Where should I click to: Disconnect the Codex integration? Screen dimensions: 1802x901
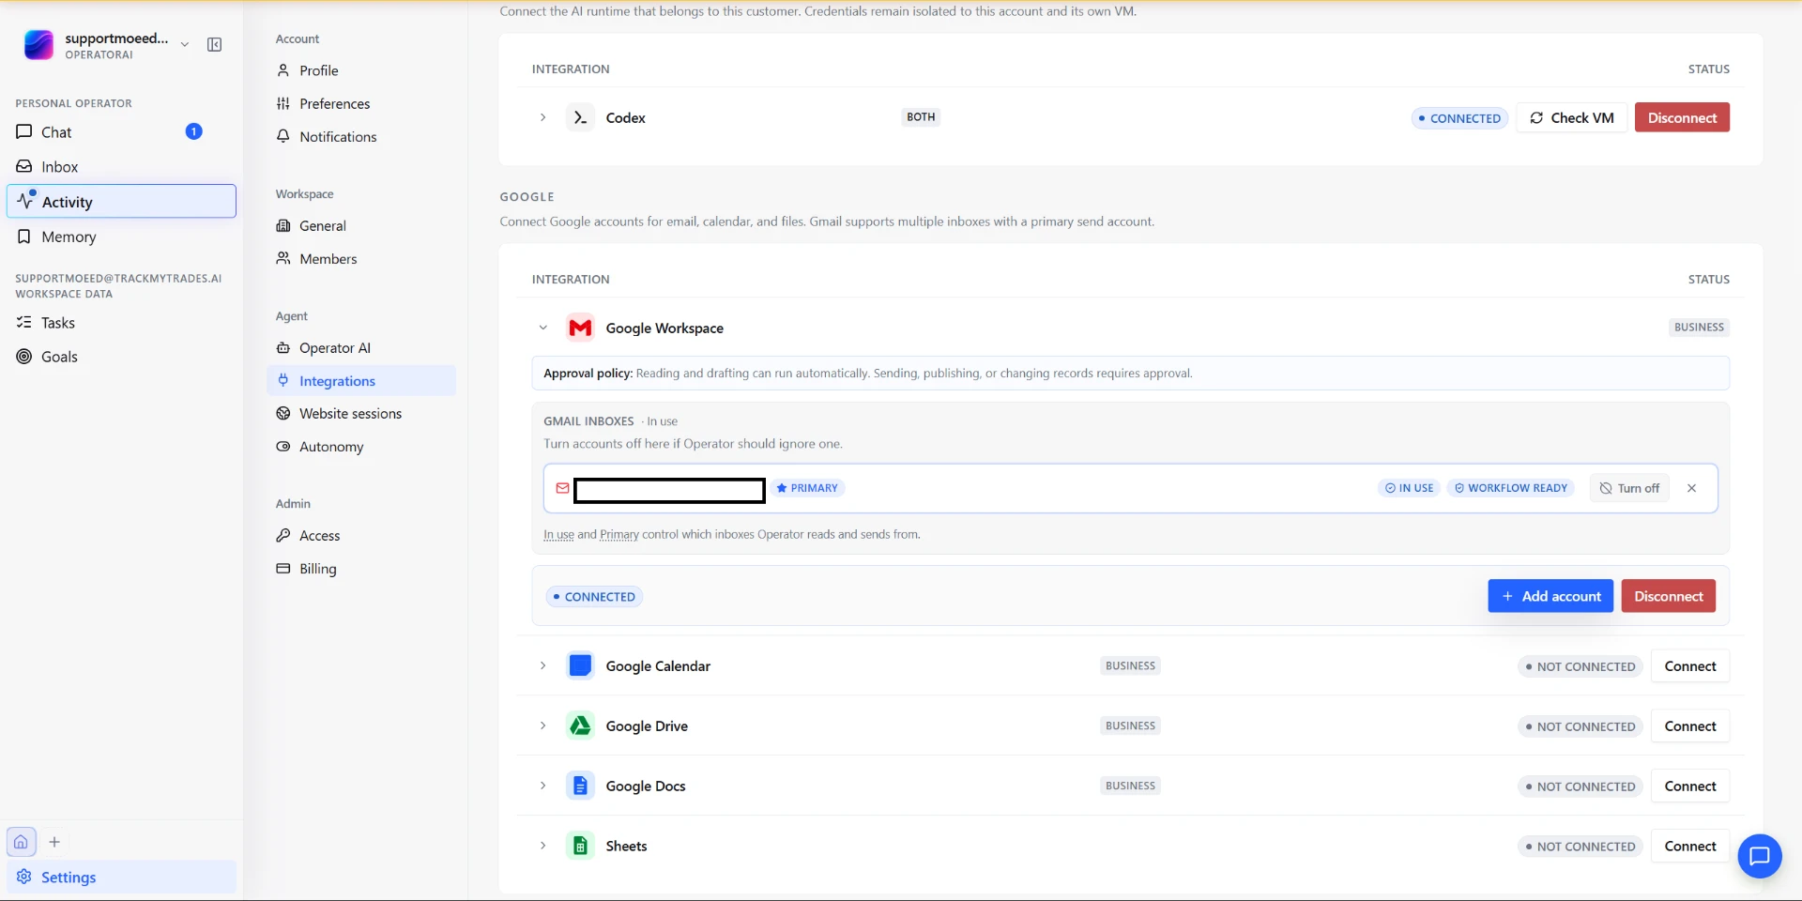tap(1682, 117)
